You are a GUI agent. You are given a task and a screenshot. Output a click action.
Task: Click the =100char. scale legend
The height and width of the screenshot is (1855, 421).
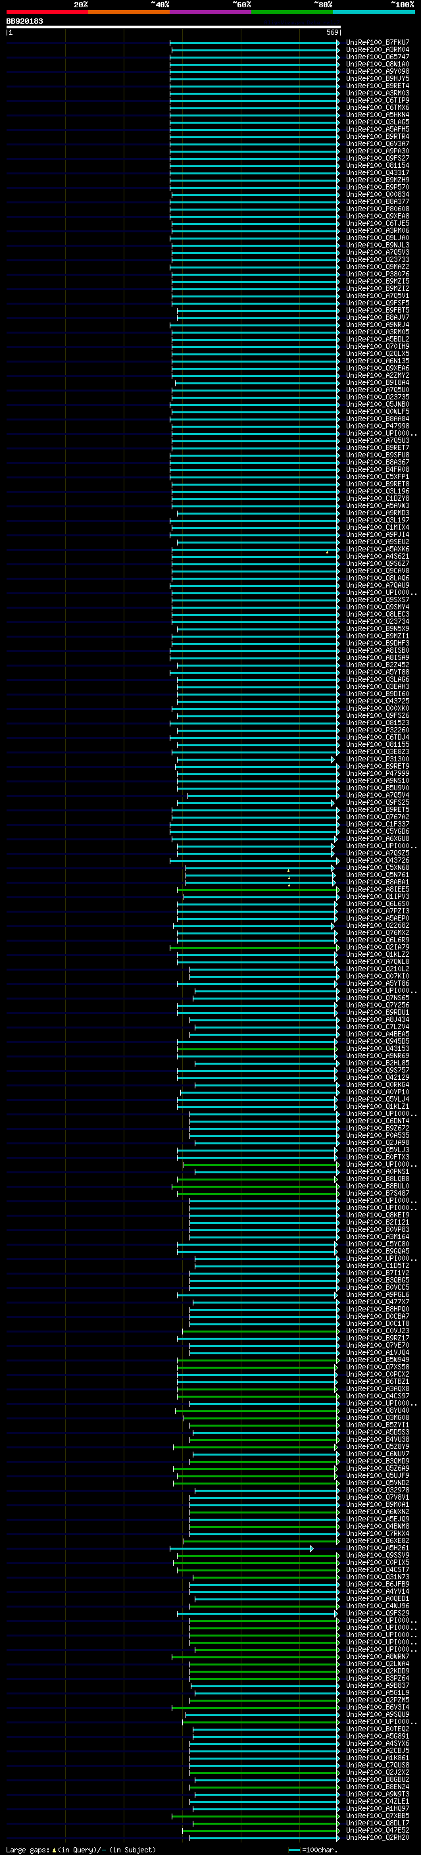point(313,1849)
